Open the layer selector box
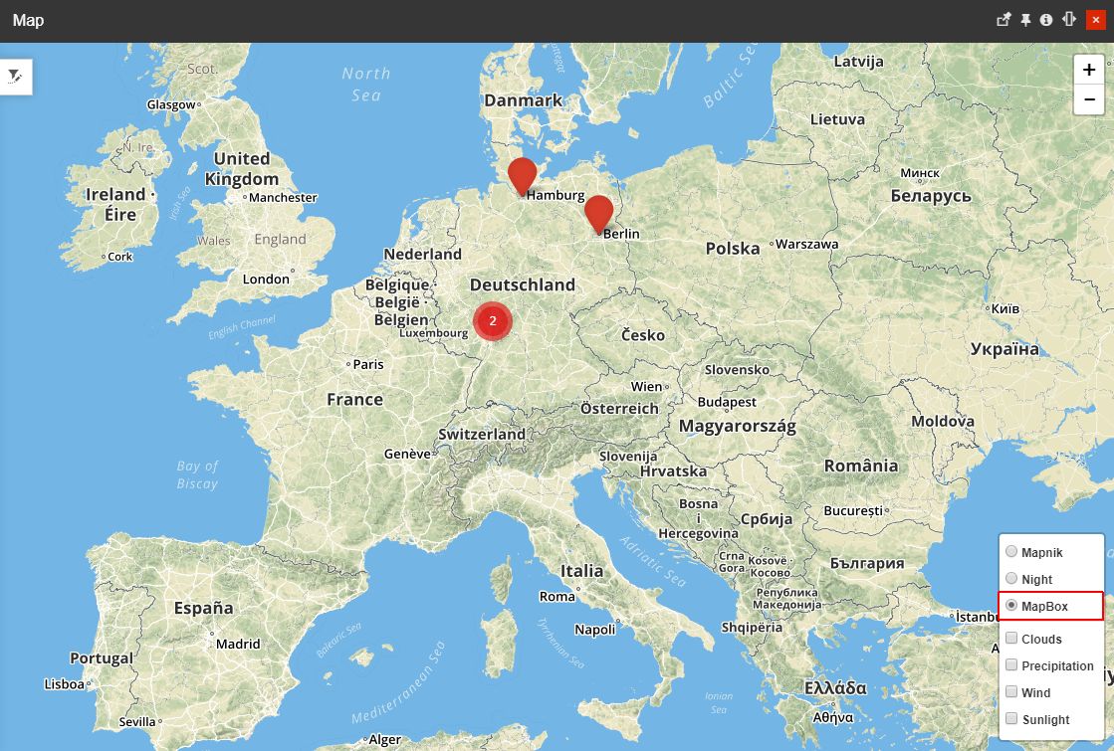 pyautogui.click(x=1050, y=637)
